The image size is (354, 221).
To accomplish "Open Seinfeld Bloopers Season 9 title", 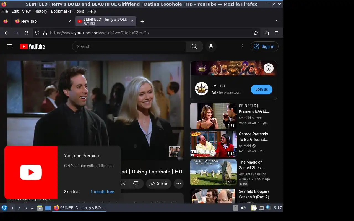I will (254, 194).
